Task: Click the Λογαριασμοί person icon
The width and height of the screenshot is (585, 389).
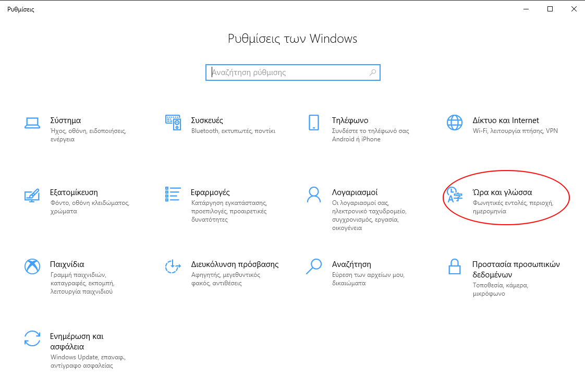Action: coord(313,194)
